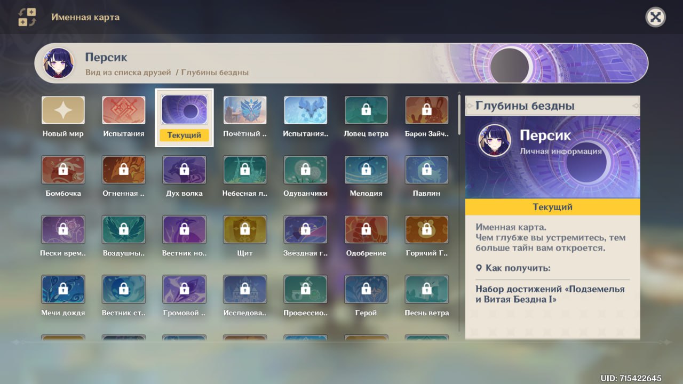Click the locked Ловец ветра namecard
The height and width of the screenshot is (384, 683).
coord(366,117)
